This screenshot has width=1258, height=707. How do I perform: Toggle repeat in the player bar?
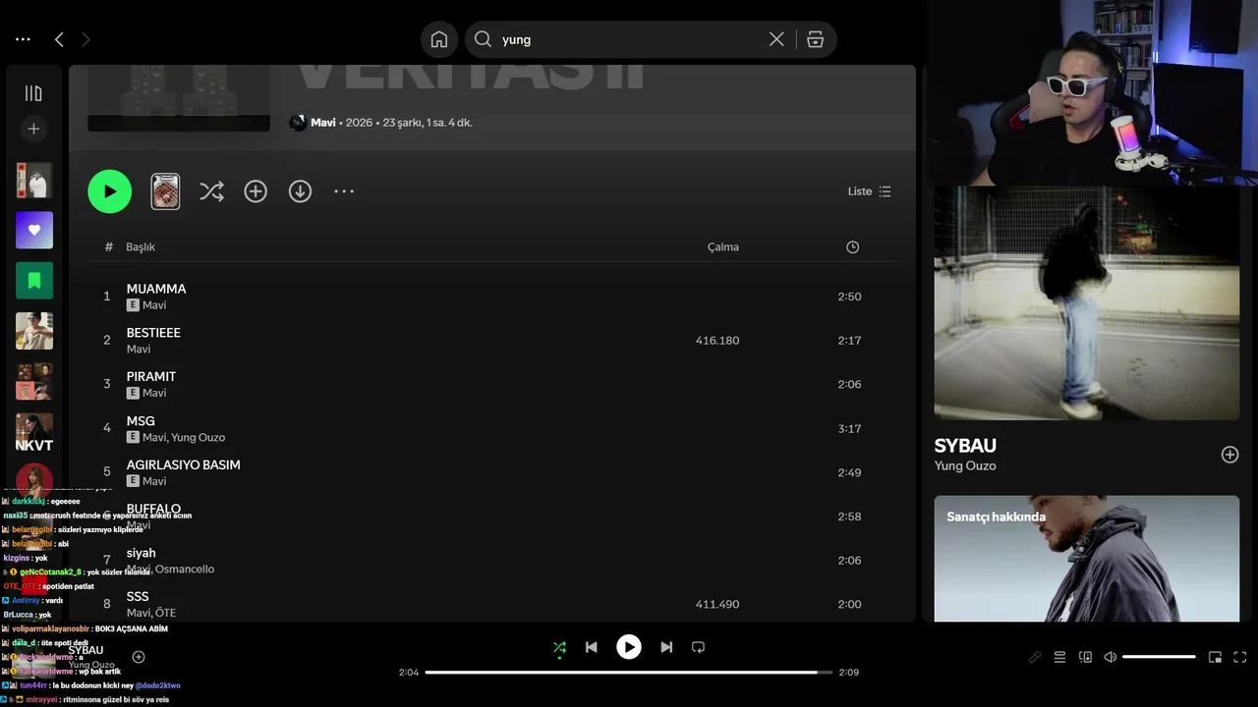[698, 647]
